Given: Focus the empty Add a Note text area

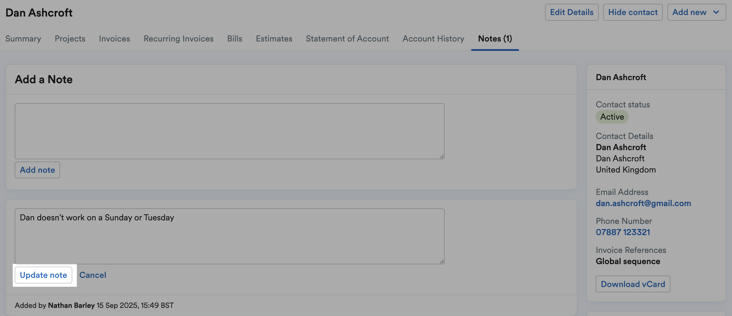Looking at the screenshot, I should [x=230, y=131].
